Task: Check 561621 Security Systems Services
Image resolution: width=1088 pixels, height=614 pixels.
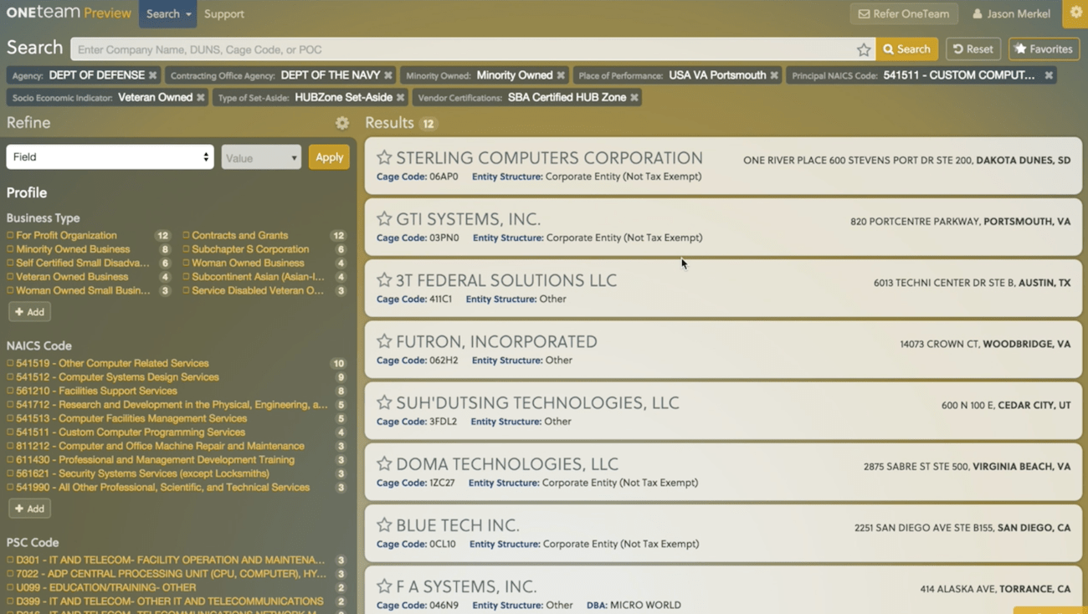Action: 10,473
